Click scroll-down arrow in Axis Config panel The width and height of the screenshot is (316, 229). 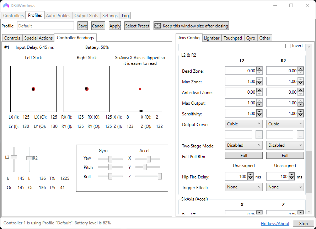click(309, 212)
